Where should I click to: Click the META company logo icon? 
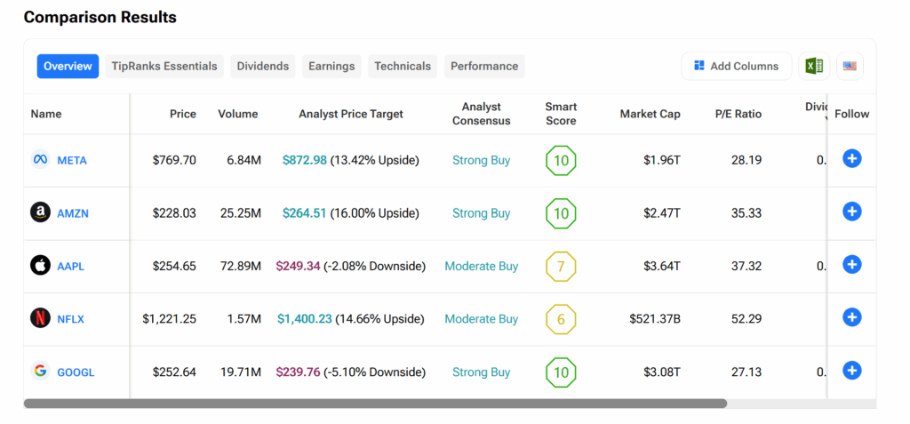click(40, 159)
